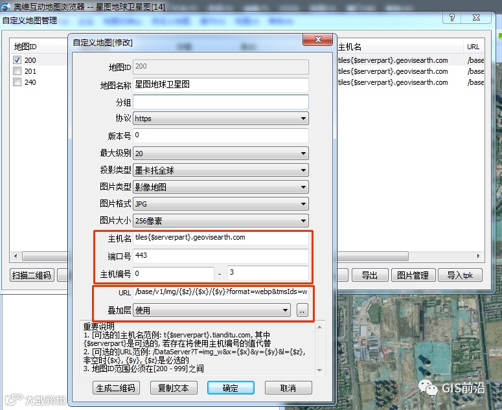
Task: Confirm with the 确定 button
Action: 231,388
